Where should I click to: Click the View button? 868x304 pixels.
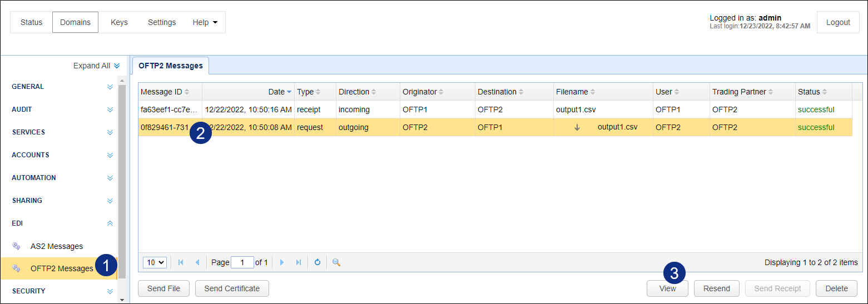tap(667, 288)
